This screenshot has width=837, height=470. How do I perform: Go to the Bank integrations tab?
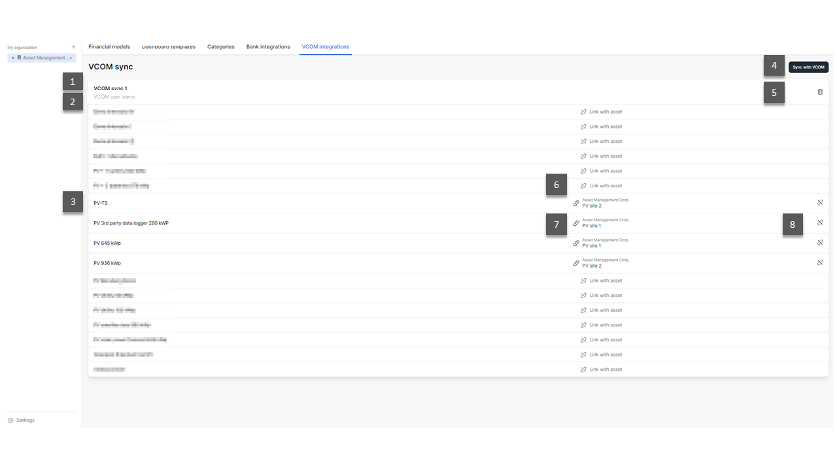coord(268,47)
